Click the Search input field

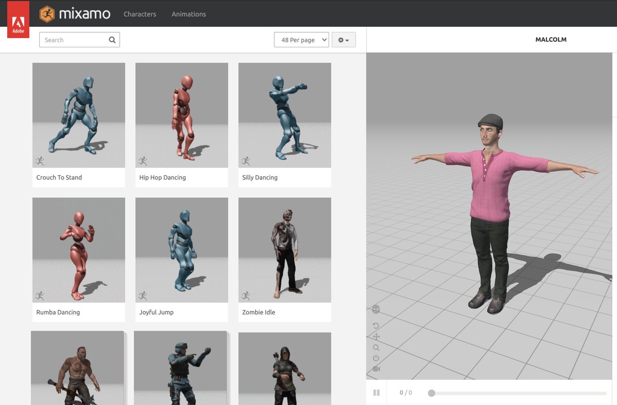[x=79, y=40]
